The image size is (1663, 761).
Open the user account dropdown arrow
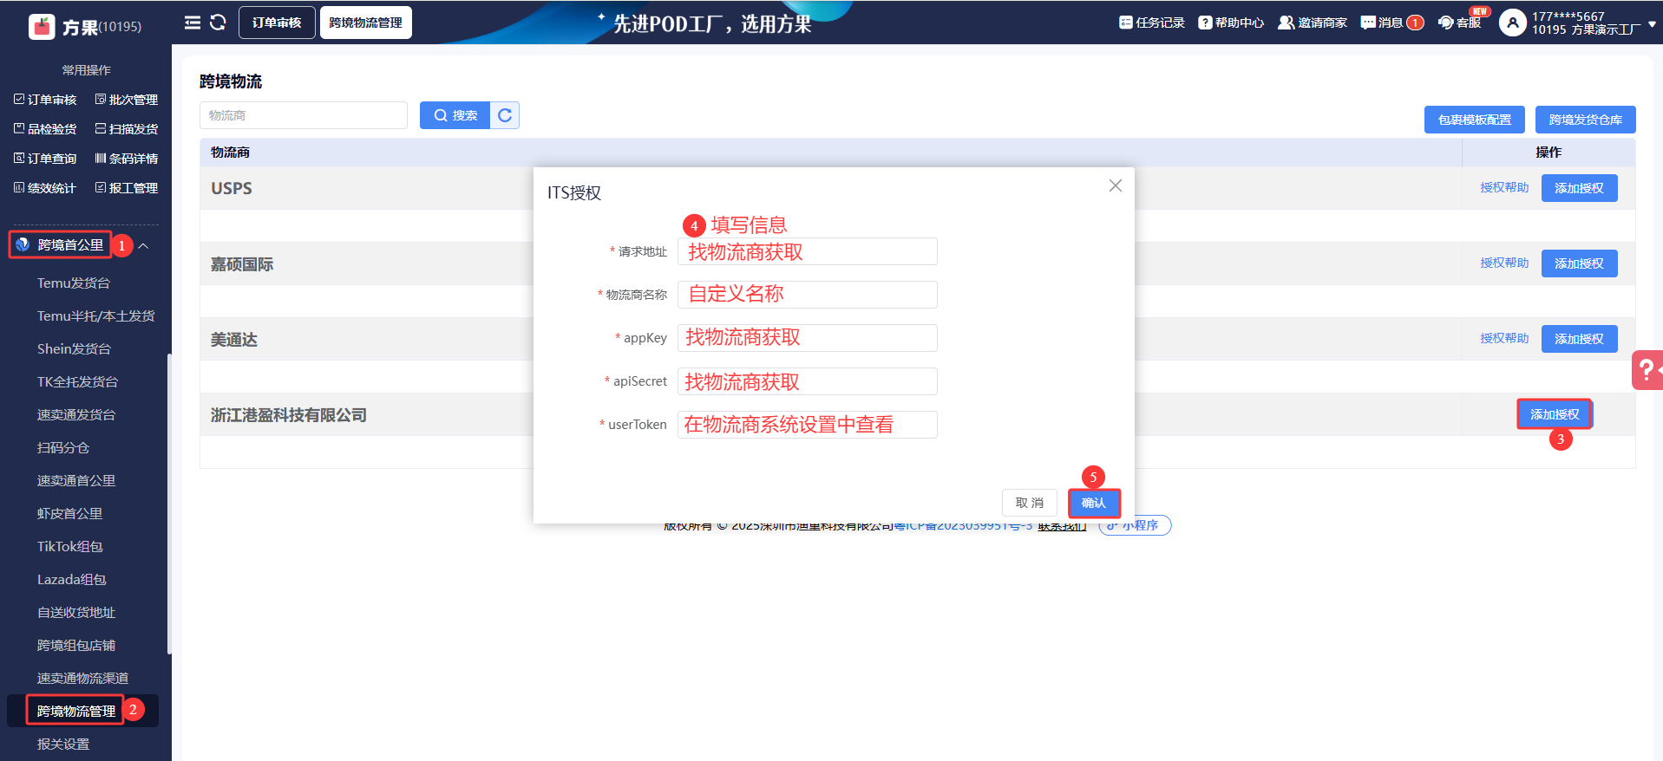point(1652,24)
